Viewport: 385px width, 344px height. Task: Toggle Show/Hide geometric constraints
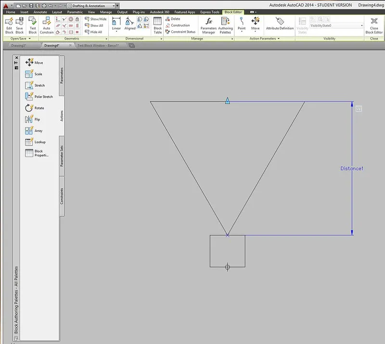click(95, 19)
